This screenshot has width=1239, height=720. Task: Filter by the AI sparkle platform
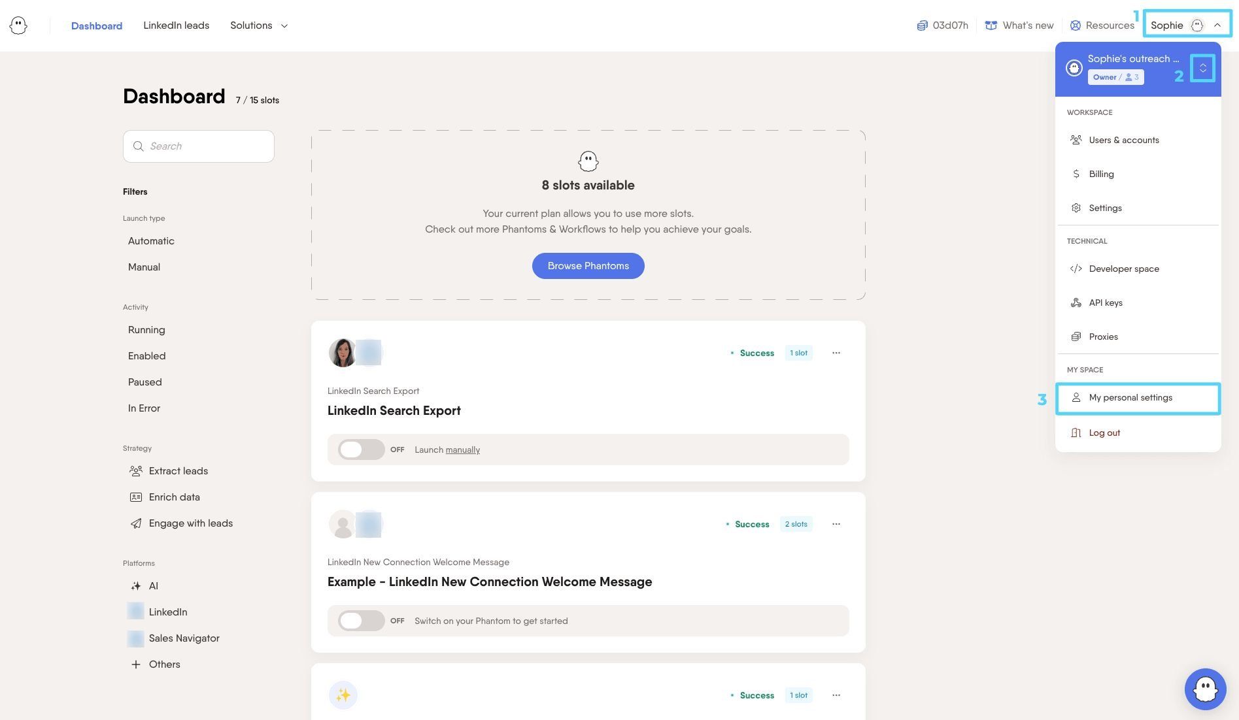tap(153, 586)
